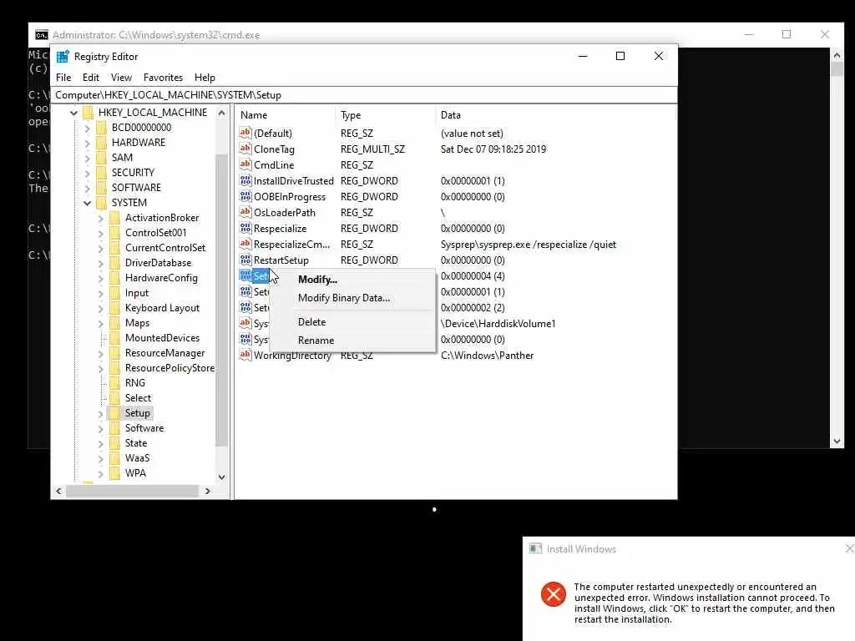This screenshot has width=855, height=641.
Task: Click the SAM folder icon
Action: tap(101, 158)
